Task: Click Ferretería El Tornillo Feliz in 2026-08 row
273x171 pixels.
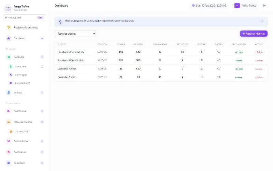Action: (71, 52)
